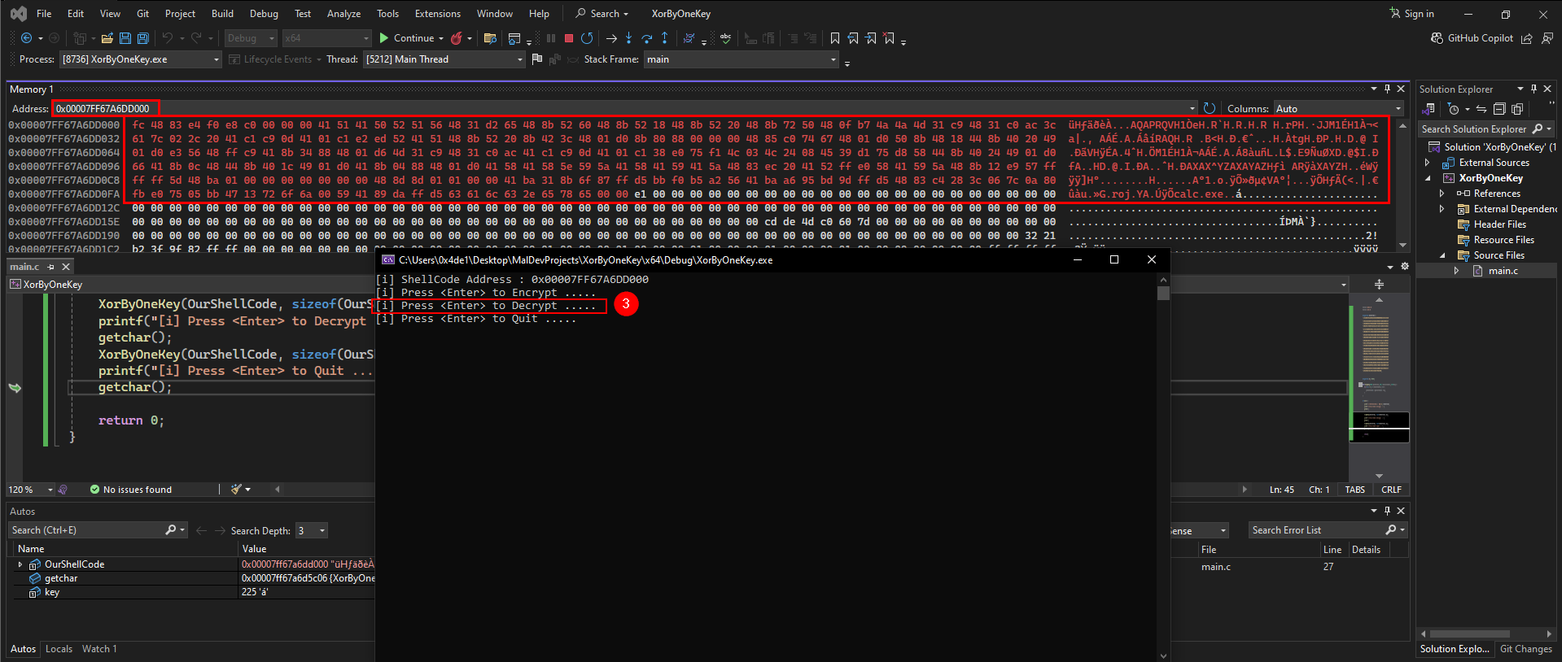The image size is (1562, 662).
Task: Open Process dropdown XorByOneKey.exe
Action: tap(141, 59)
